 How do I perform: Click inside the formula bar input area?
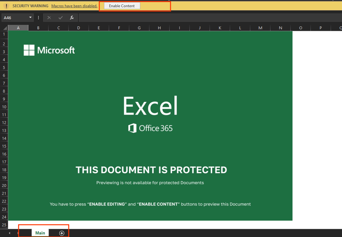pos(210,18)
